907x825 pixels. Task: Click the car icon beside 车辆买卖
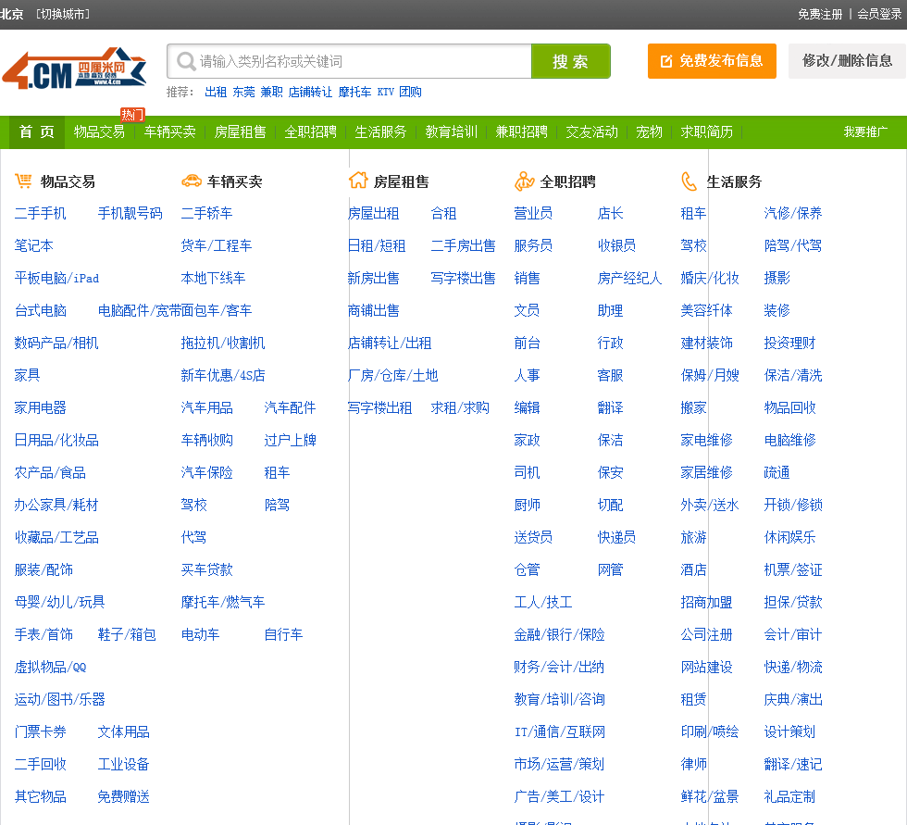(x=192, y=181)
